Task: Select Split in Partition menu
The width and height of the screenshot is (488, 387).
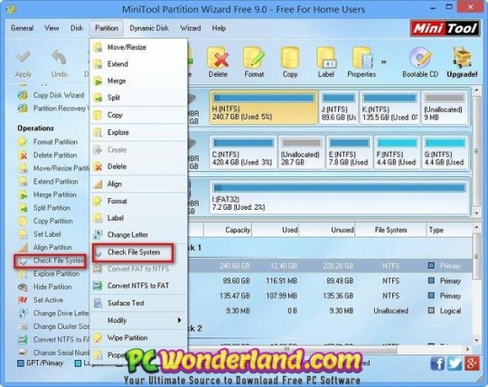Action: click(138, 98)
